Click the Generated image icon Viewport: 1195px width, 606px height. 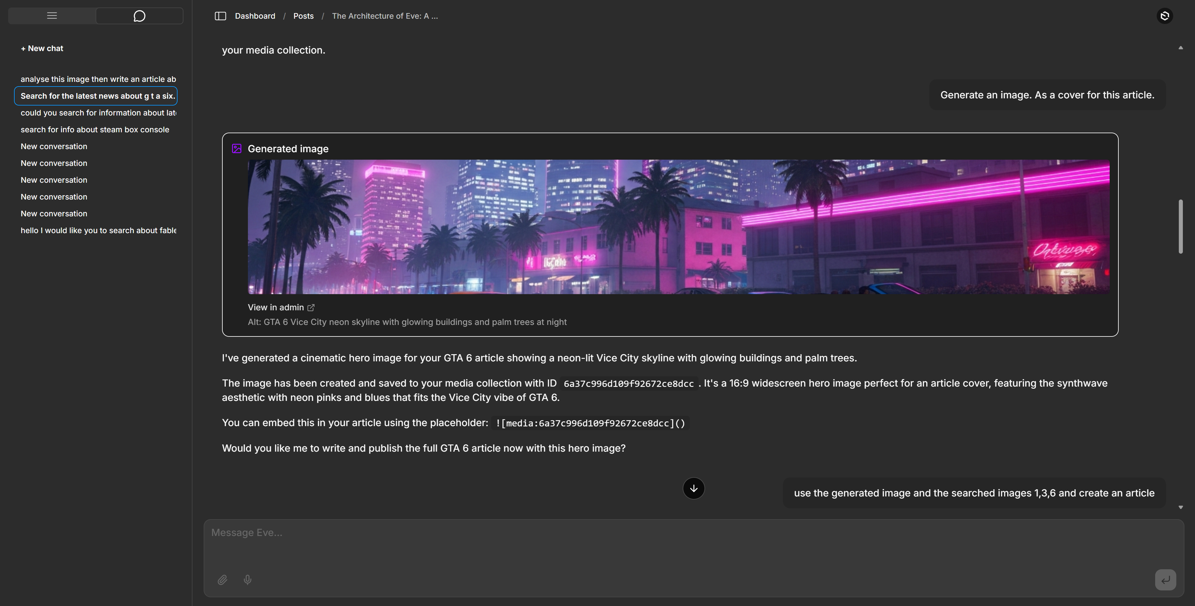pyautogui.click(x=237, y=148)
